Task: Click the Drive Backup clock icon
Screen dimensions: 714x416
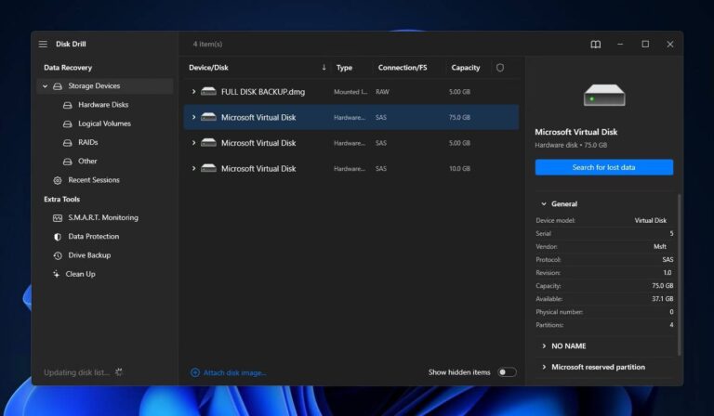Action: tap(58, 255)
